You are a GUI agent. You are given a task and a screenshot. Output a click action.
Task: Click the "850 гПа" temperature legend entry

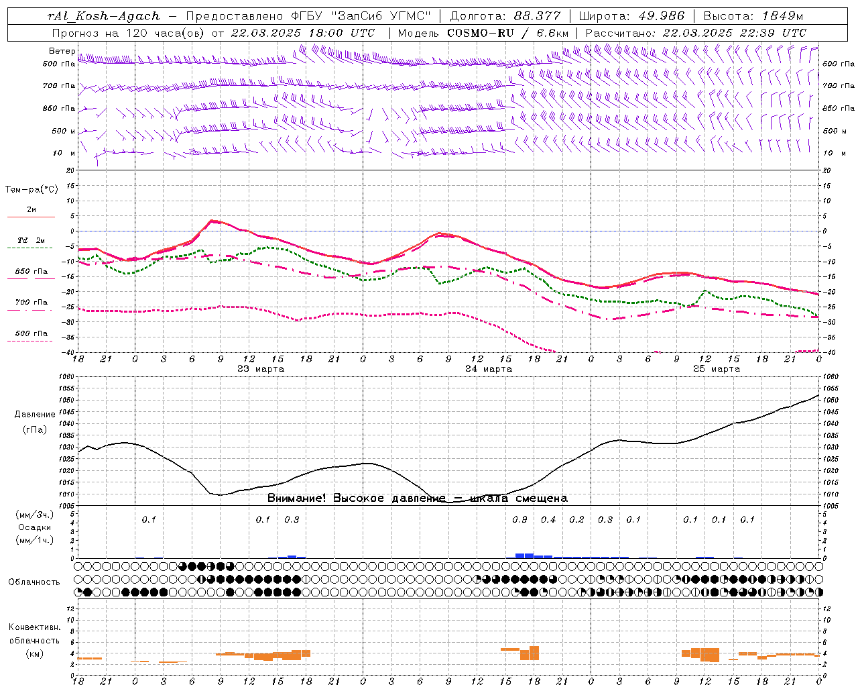click(x=32, y=272)
